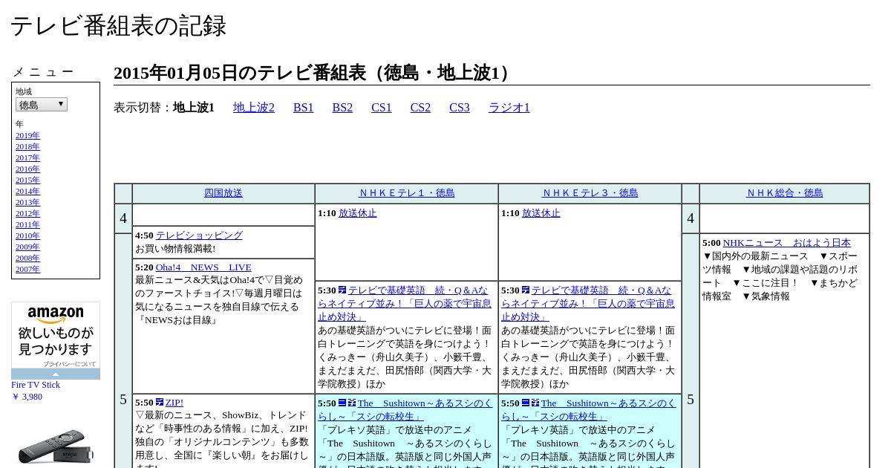The width and height of the screenshot is (891, 468).
Task: Switch to the ラジオ1 listing
Action: [509, 108]
